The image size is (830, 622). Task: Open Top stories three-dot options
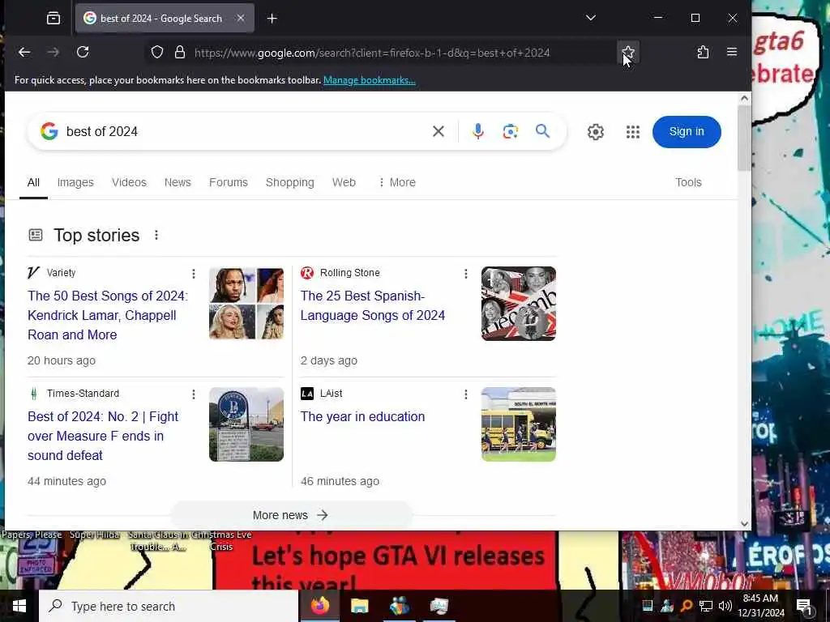[x=156, y=235]
